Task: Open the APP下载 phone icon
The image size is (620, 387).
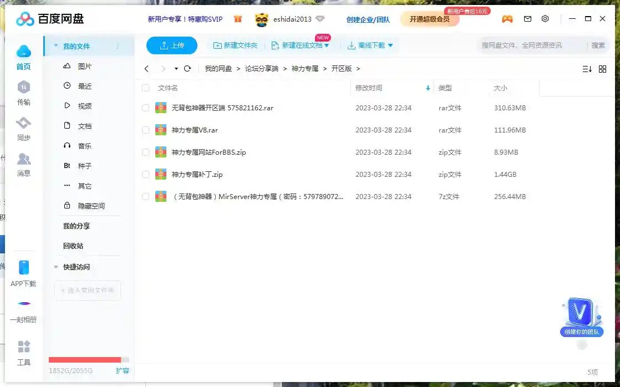Action: tap(24, 268)
